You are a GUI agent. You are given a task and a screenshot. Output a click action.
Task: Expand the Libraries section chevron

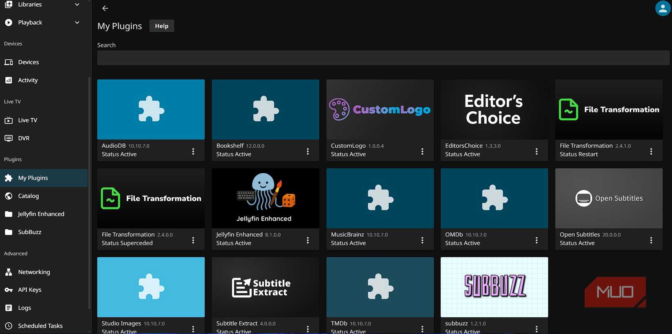coord(77,4)
